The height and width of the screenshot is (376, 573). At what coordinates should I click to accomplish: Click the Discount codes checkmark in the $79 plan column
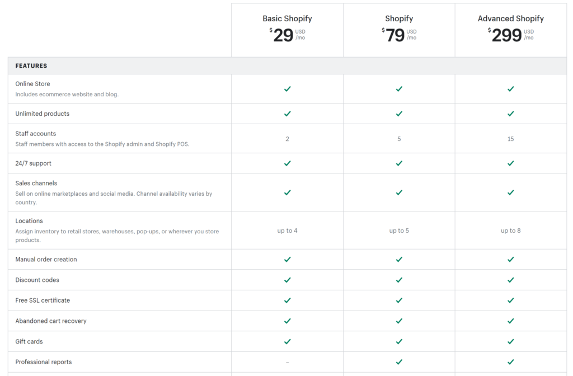(x=399, y=280)
